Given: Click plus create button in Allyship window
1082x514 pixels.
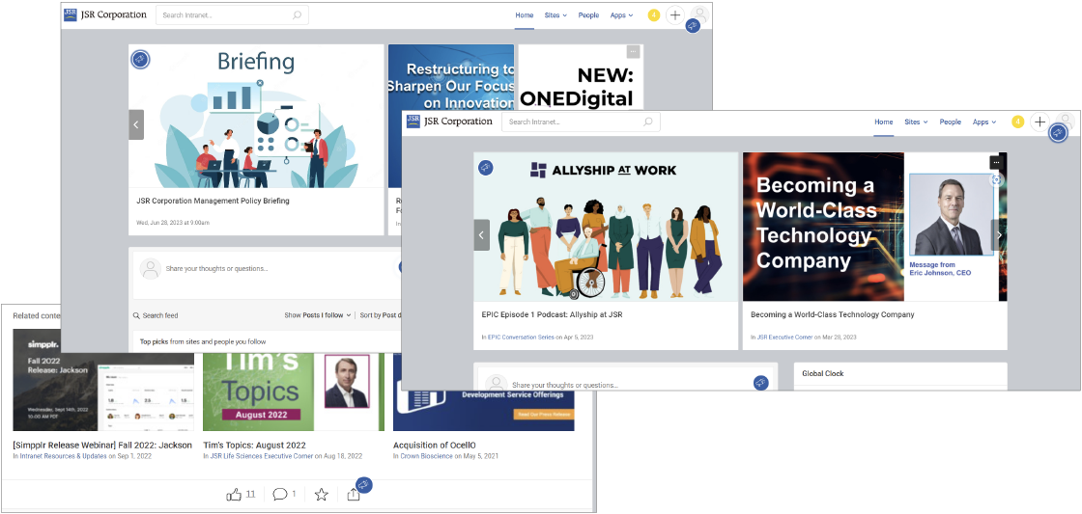Looking at the screenshot, I should click(1039, 122).
